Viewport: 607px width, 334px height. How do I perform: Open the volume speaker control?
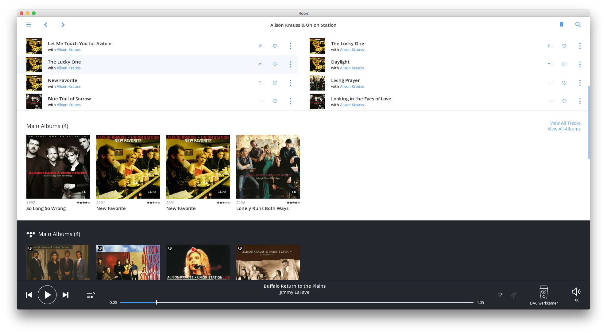pos(576,292)
